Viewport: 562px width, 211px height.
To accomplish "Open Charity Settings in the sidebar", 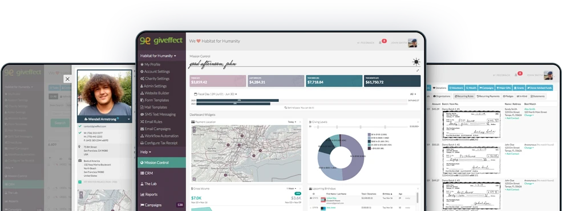I will (155, 79).
